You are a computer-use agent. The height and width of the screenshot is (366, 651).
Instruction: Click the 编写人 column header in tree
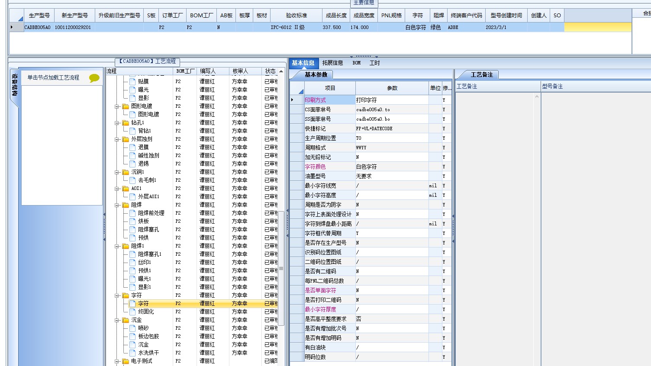click(213, 71)
